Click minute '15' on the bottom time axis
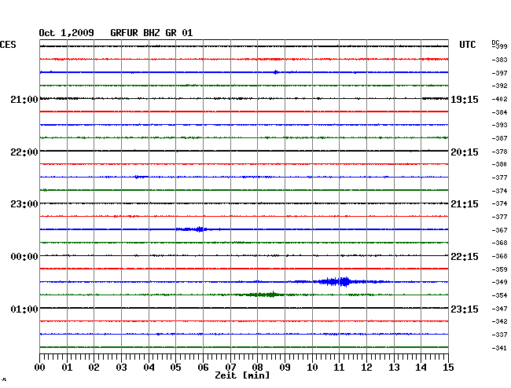The image size is (511, 388). (448, 368)
